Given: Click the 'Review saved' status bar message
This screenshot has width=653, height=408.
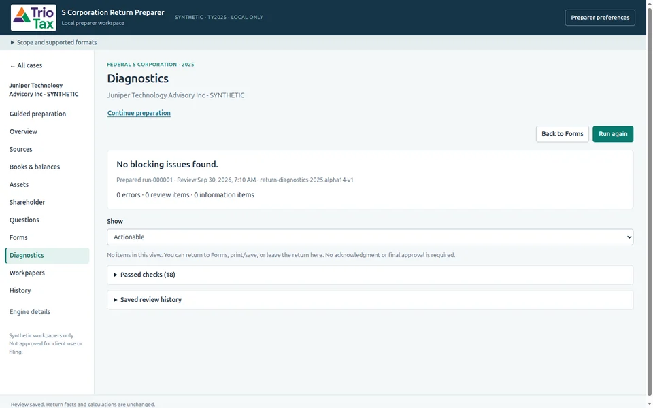Looking at the screenshot, I should (83, 404).
